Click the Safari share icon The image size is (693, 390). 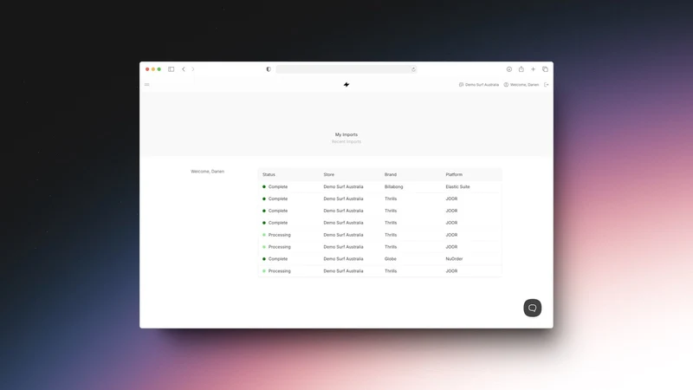(521, 69)
